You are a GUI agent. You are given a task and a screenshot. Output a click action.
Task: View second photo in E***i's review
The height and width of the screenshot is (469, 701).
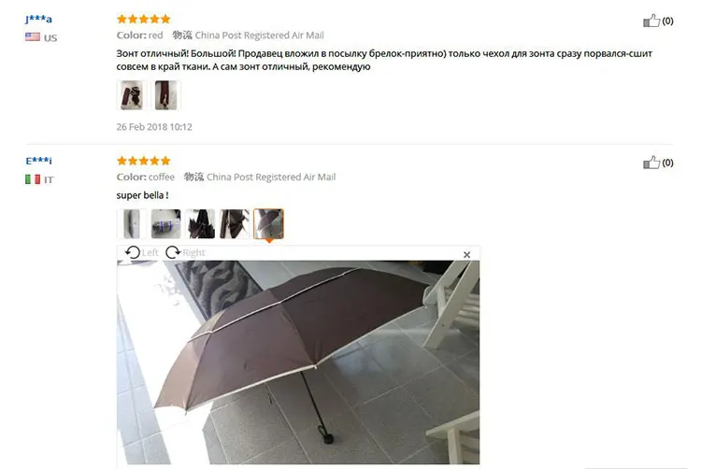pos(165,224)
